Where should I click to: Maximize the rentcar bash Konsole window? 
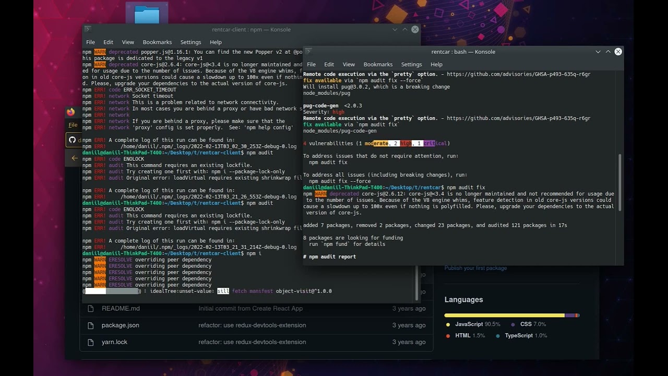point(608,52)
